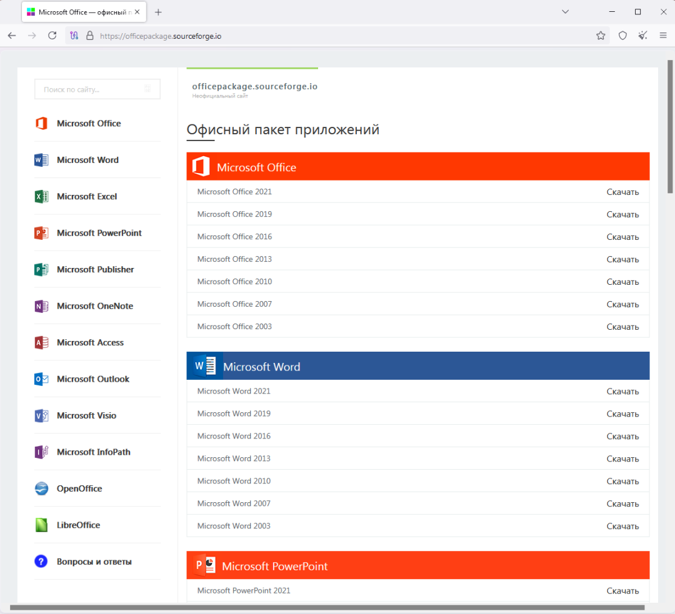This screenshot has width=675, height=614.
Task: Select the Microsoft Office browser tab
Action: (84, 12)
